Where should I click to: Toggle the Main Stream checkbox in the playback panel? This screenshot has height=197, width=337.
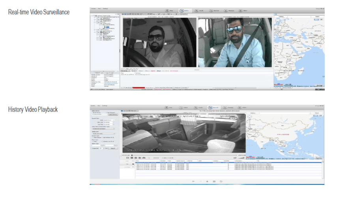tap(92, 137)
